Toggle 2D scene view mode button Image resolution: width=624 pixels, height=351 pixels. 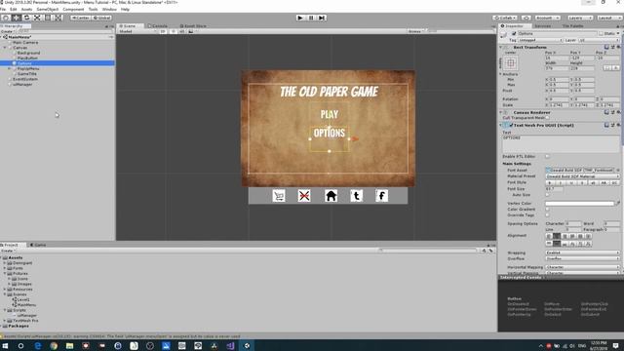tap(163, 31)
